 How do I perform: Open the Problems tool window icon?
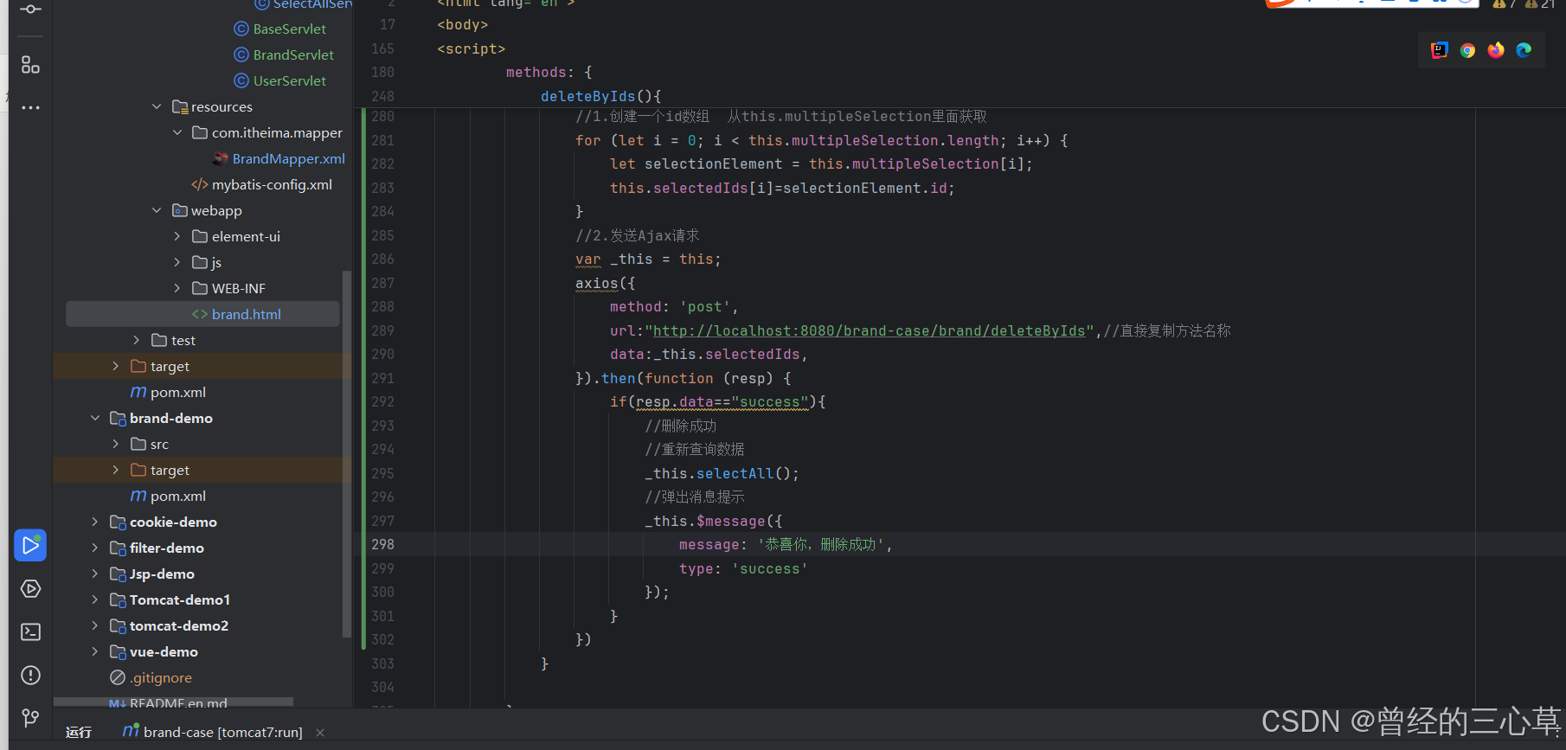(30, 676)
